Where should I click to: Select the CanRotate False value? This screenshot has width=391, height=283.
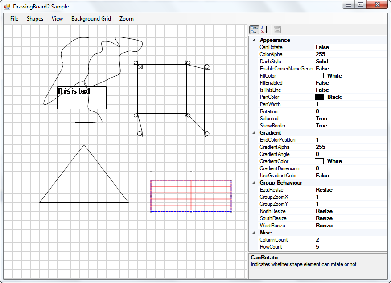[x=350, y=47]
